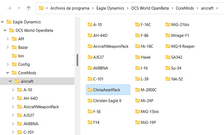Select the bin folder in navigation tree
This screenshot has height=135, width=224.
click(x=21, y=56)
